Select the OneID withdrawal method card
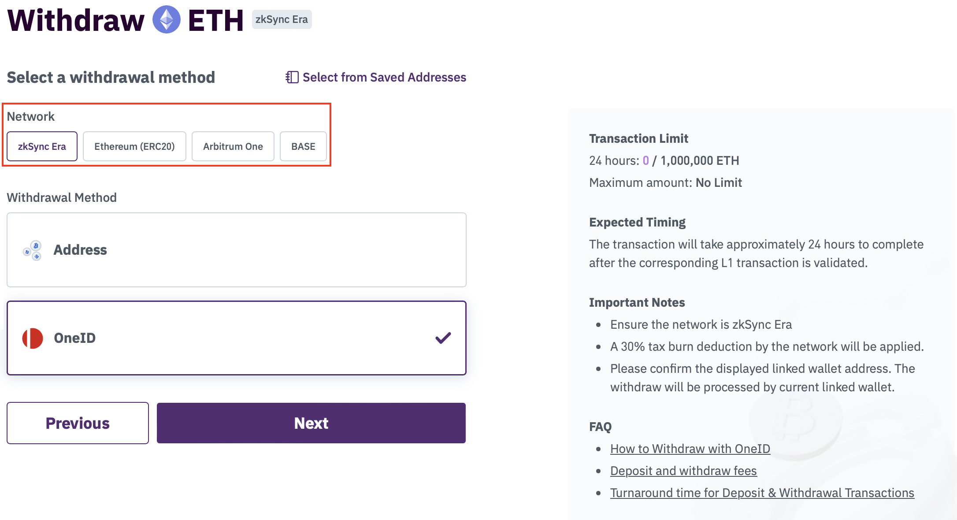Image resolution: width=957 pixels, height=520 pixels. [237, 338]
